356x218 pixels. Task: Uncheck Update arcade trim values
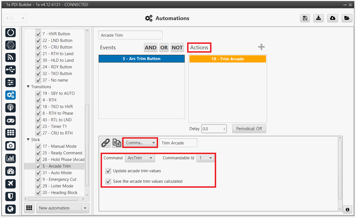coord(108,171)
